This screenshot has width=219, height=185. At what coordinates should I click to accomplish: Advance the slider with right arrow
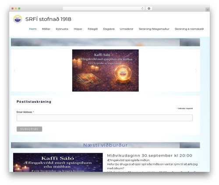click(x=196, y=70)
